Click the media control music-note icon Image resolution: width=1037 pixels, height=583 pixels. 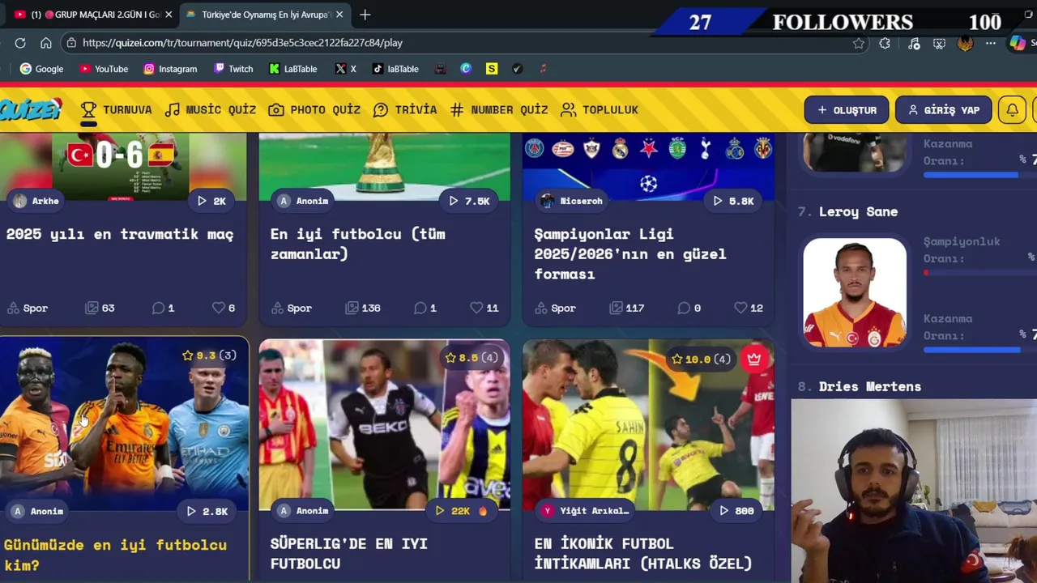(x=914, y=43)
